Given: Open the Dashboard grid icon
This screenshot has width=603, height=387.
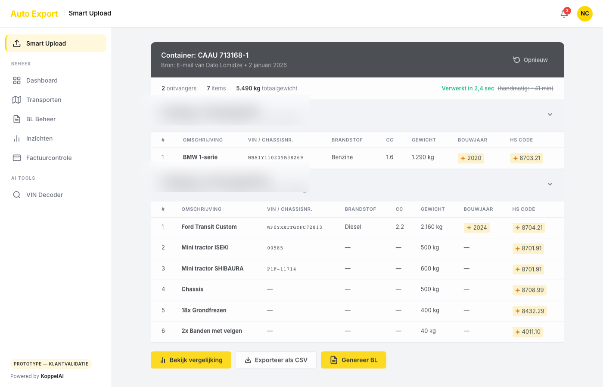Looking at the screenshot, I should click(x=17, y=80).
